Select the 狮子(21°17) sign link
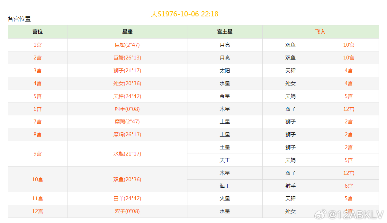This screenshot has width=387, height=223. point(127,71)
